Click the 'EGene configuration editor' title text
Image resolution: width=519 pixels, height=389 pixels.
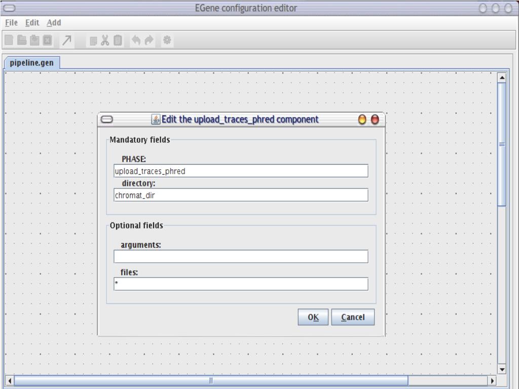coord(246,8)
